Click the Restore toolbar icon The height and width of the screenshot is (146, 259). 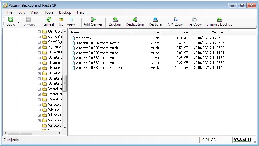tap(155, 19)
